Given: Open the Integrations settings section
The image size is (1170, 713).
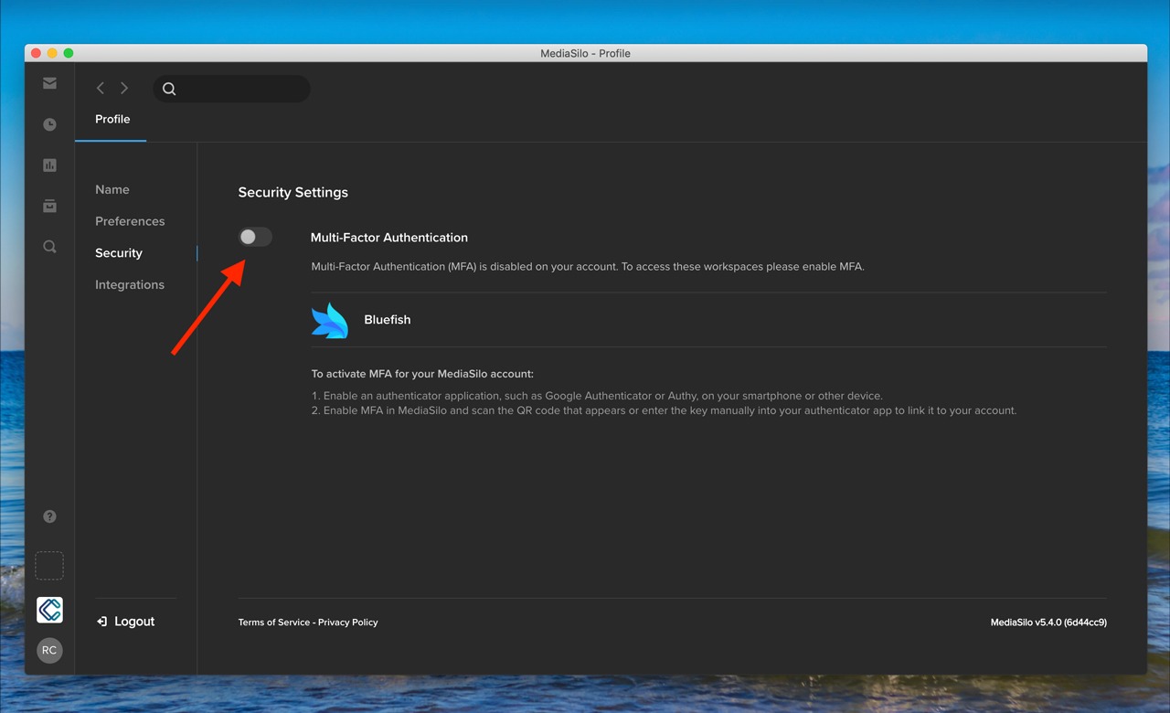Looking at the screenshot, I should point(130,285).
